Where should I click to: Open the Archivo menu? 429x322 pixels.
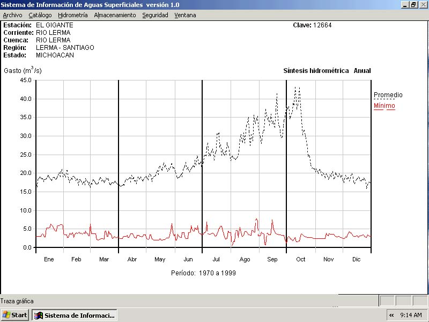click(12, 15)
